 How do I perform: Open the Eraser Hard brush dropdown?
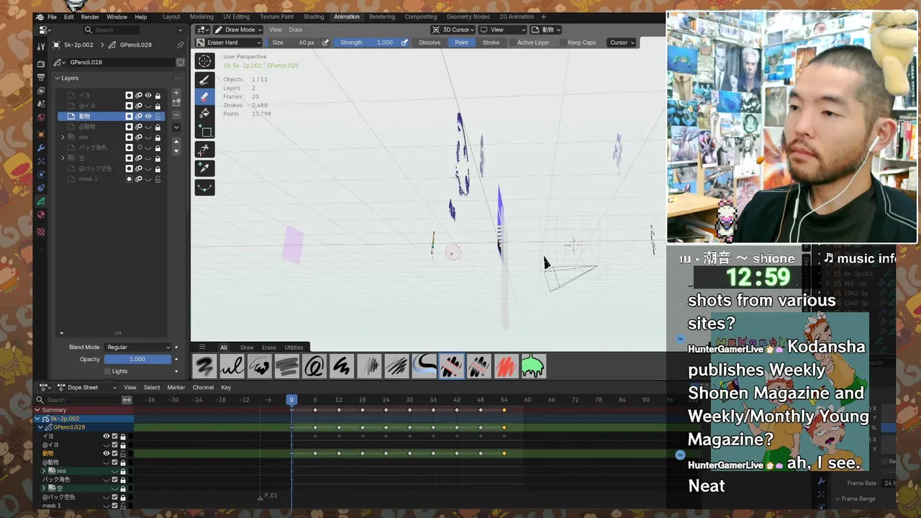pos(228,42)
